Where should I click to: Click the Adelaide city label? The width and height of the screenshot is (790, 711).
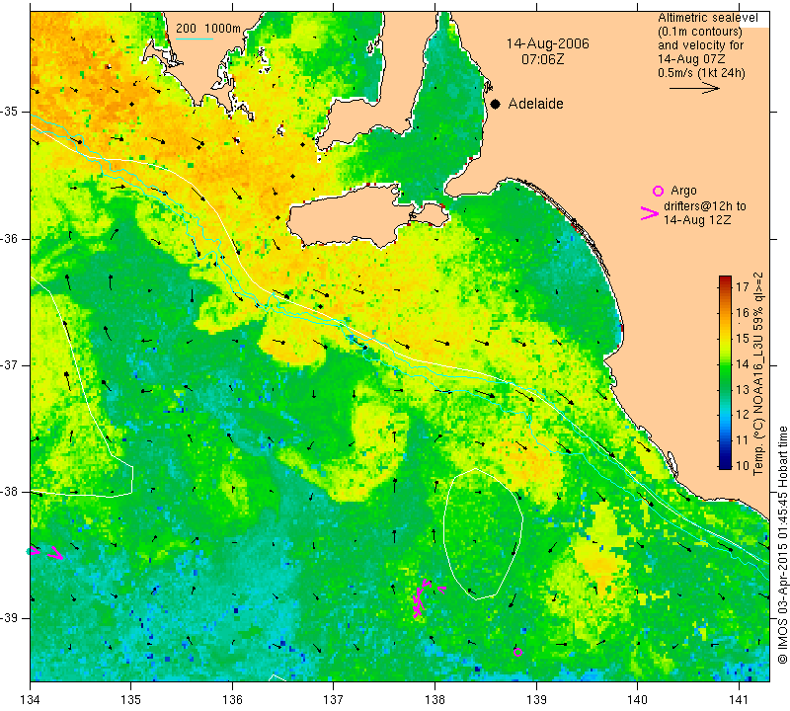tap(535, 104)
